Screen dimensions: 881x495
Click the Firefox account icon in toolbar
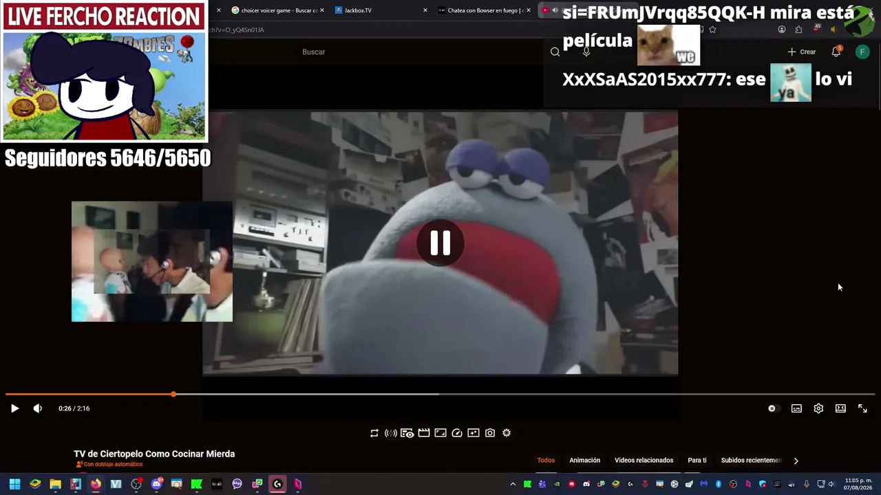782,30
